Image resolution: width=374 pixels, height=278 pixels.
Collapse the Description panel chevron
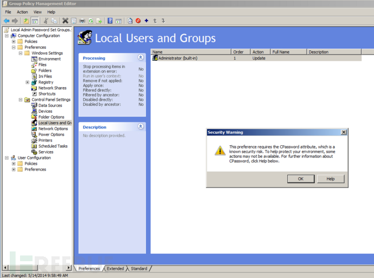(141, 126)
